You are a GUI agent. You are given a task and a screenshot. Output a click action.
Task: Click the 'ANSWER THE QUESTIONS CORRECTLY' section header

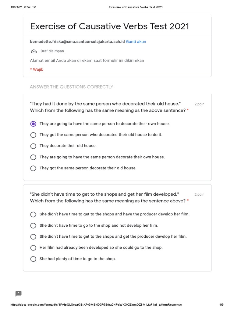(x=71, y=87)
